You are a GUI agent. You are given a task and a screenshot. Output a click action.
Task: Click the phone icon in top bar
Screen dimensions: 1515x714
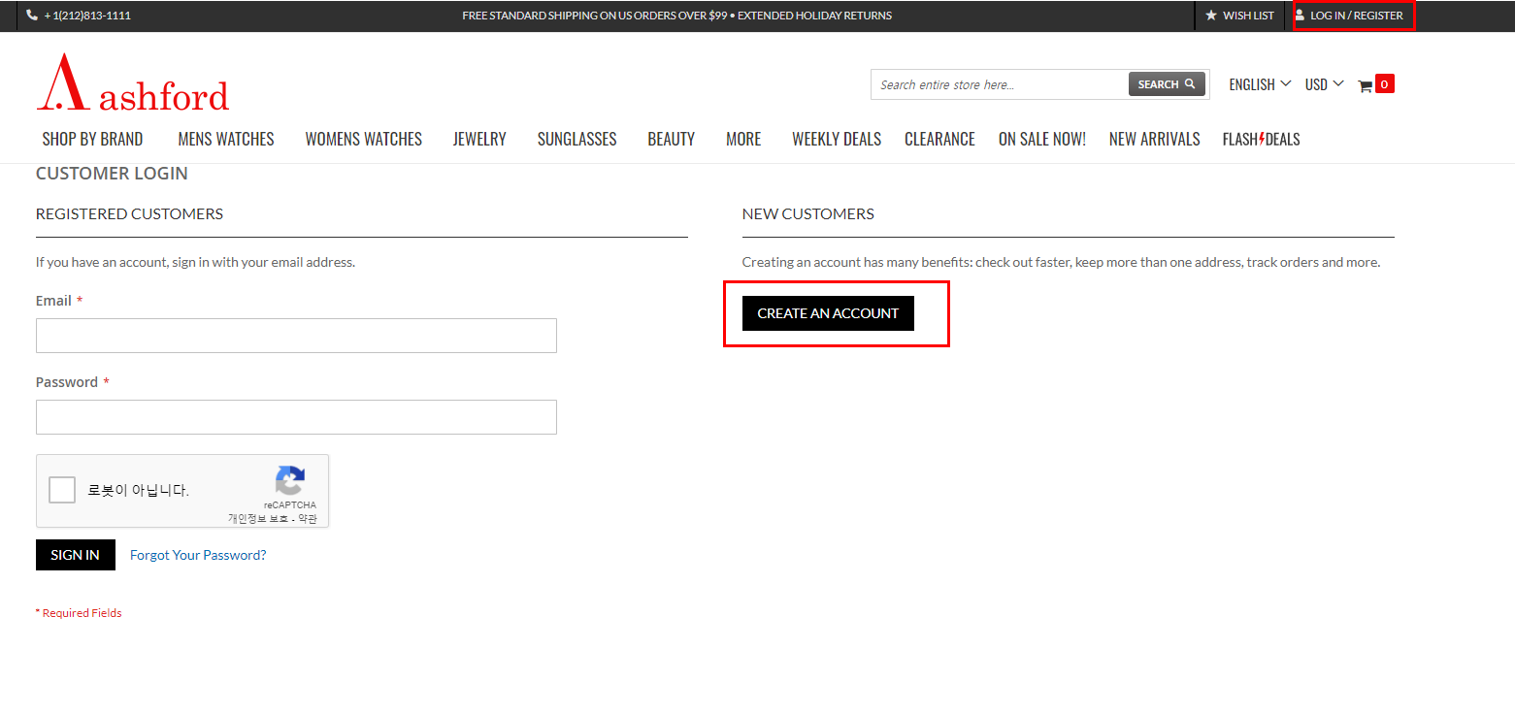coord(32,16)
